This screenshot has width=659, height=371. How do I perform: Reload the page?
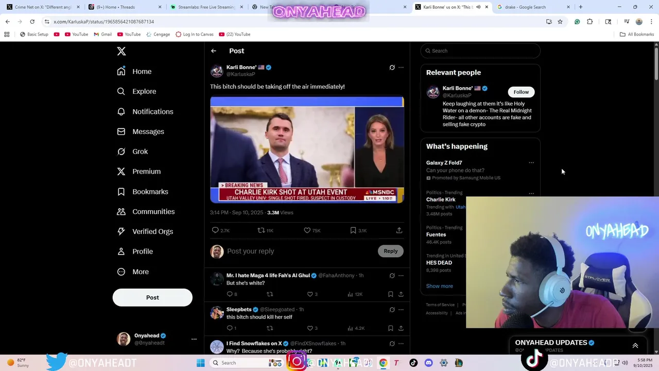(x=32, y=22)
